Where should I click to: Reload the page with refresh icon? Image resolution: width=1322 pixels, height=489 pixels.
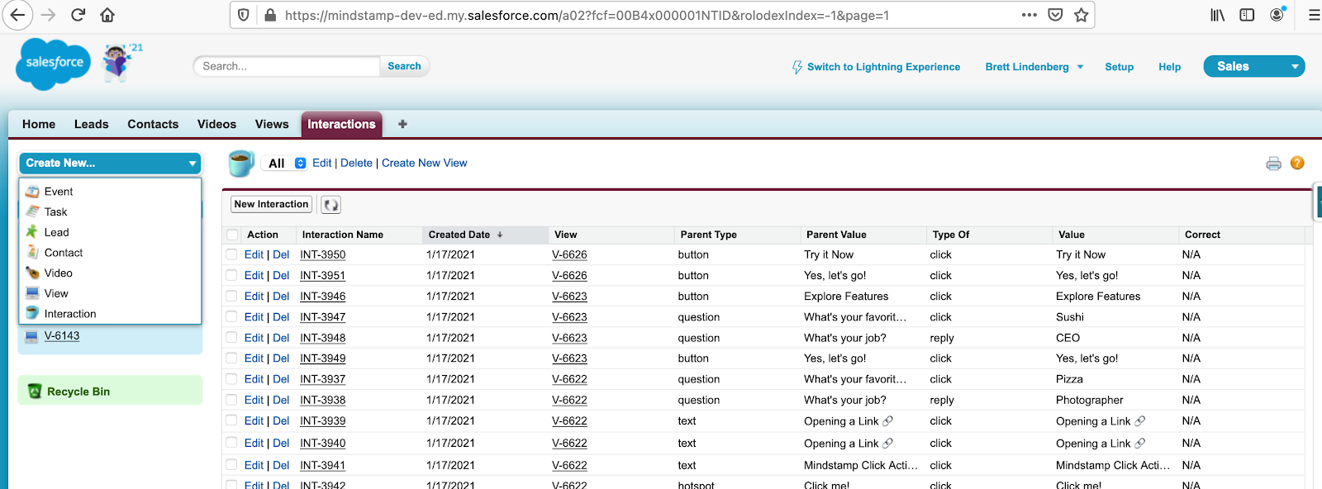tap(78, 15)
